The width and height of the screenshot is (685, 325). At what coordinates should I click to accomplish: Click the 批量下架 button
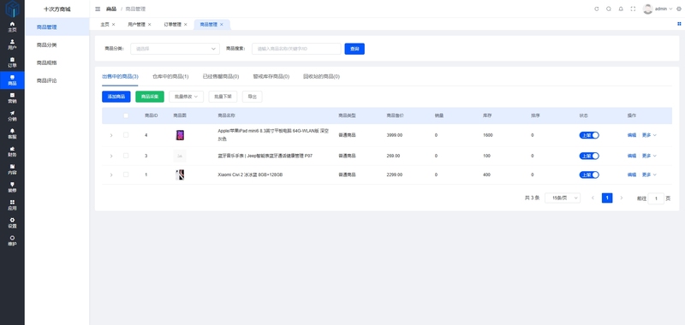click(x=223, y=97)
